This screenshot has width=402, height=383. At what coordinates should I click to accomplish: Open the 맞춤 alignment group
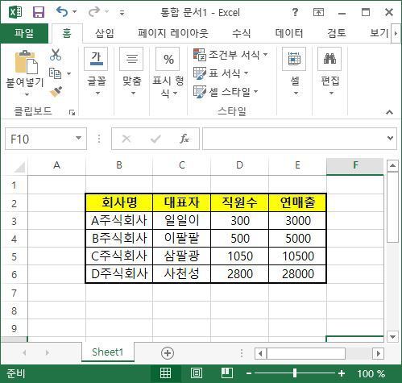click(131, 72)
